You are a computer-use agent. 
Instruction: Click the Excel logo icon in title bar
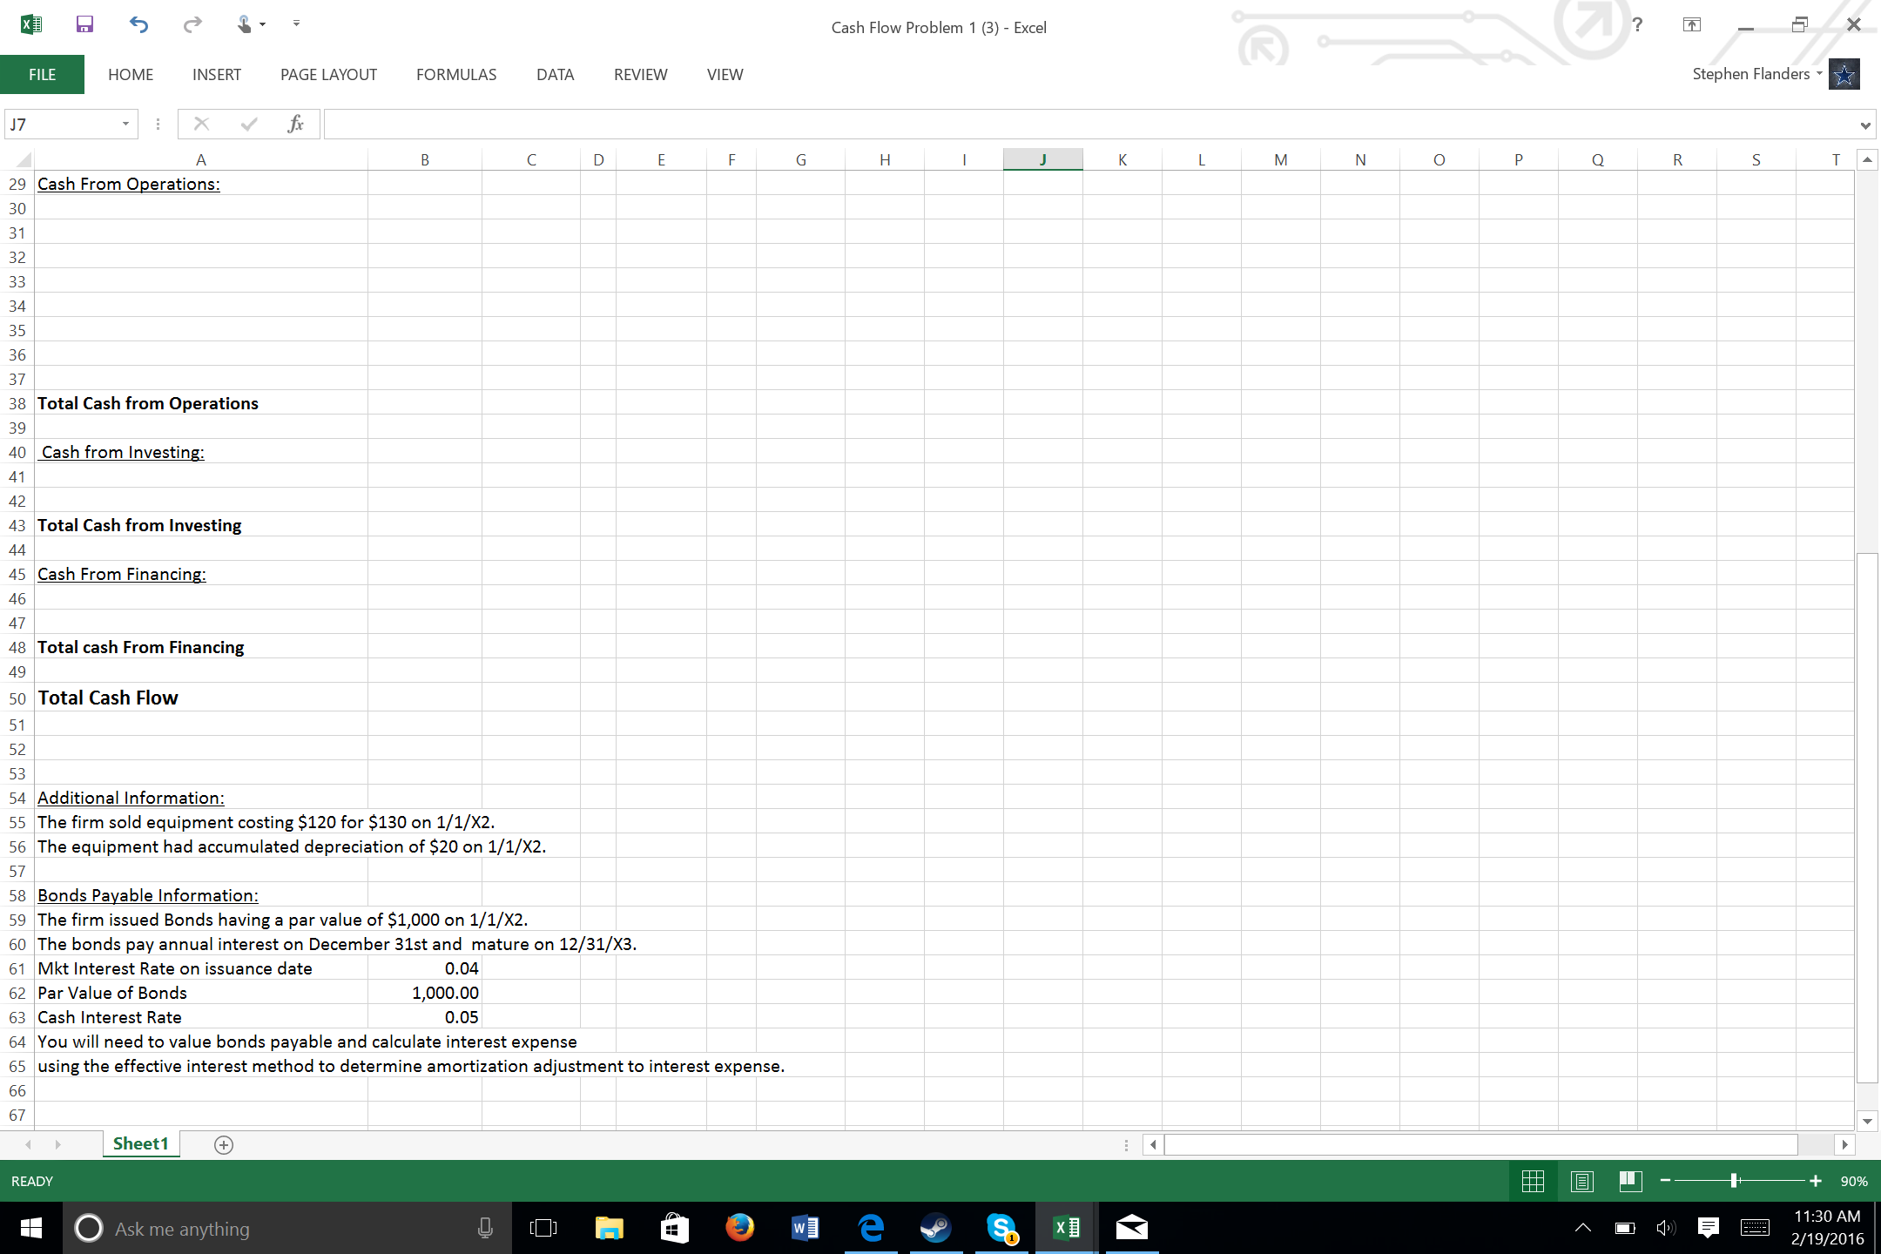point(31,24)
